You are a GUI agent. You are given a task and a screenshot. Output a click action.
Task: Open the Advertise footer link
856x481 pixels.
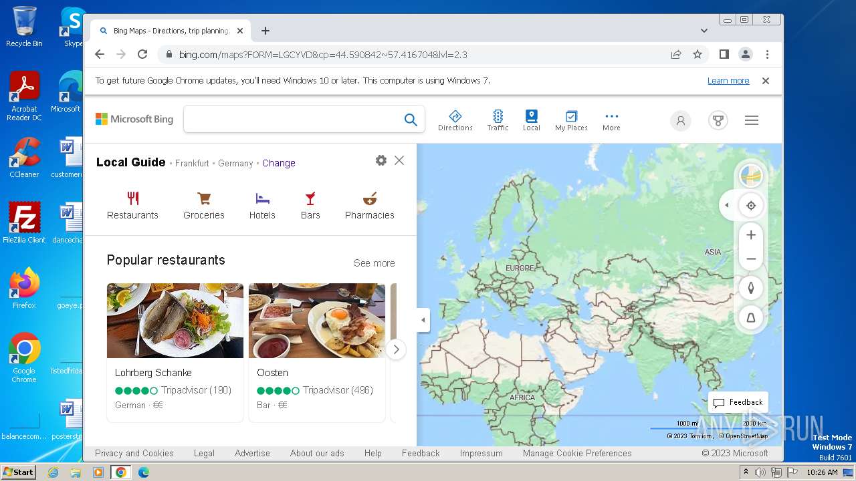click(x=252, y=453)
